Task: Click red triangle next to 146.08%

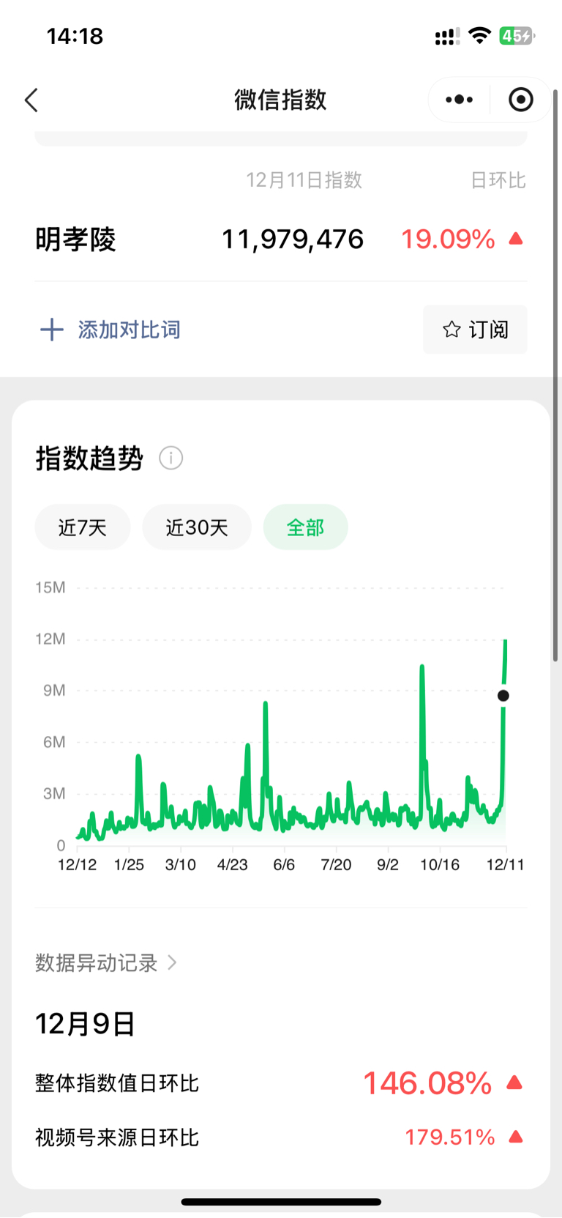Action: (514, 1083)
